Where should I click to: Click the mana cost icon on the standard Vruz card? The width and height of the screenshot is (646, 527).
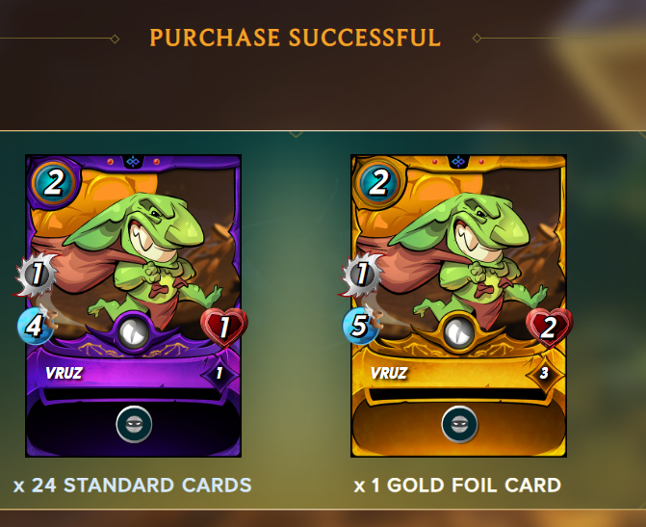(54, 182)
